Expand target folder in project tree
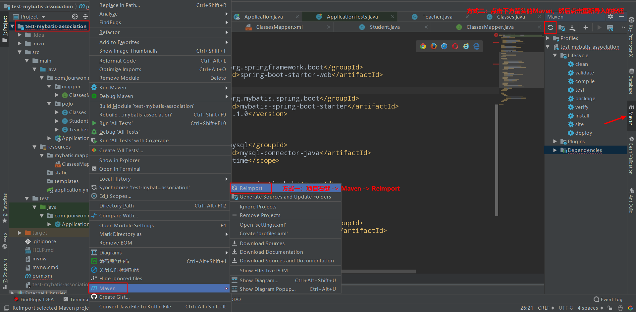 click(20, 233)
